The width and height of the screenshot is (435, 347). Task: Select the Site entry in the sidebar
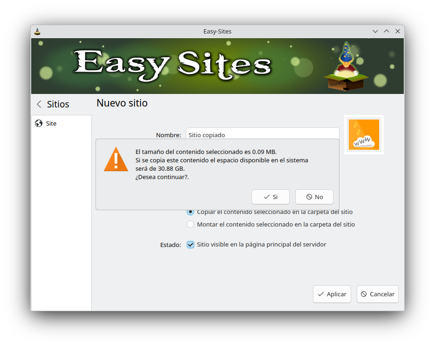[x=50, y=123]
